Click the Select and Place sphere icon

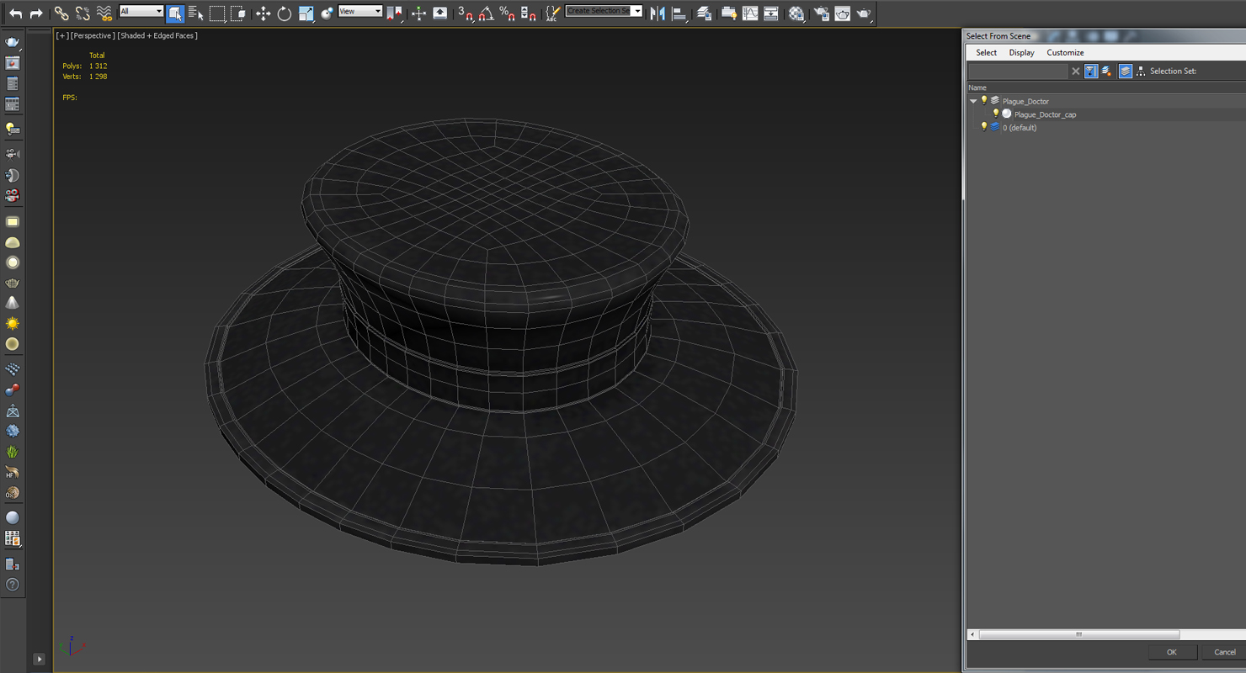327,13
